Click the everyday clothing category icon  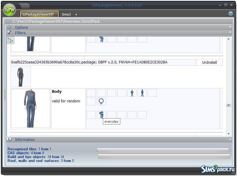(101, 115)
